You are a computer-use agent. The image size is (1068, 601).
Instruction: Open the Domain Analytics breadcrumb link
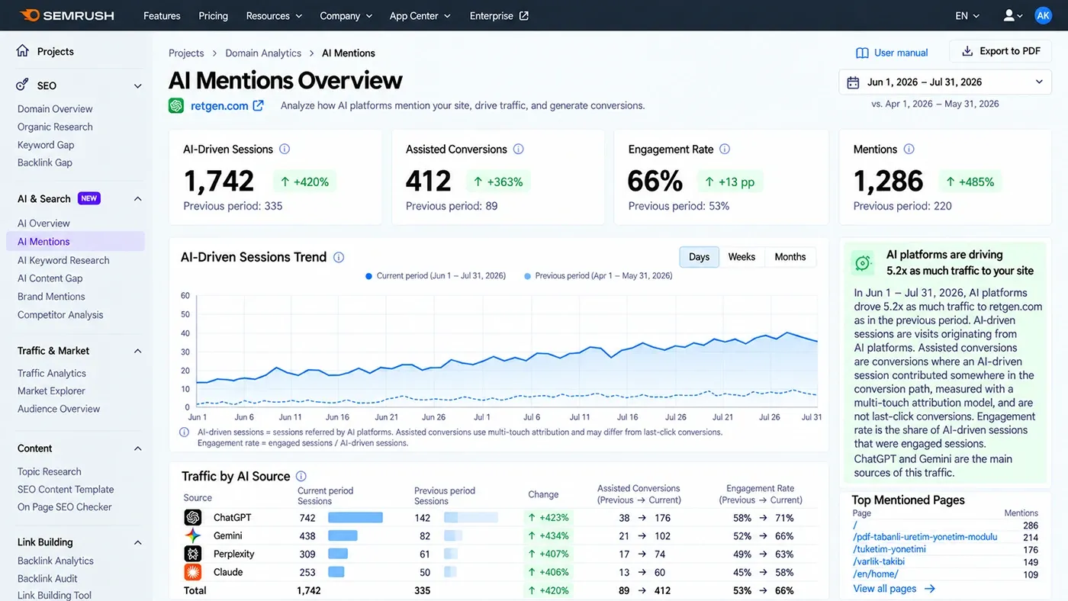point(263,53)
